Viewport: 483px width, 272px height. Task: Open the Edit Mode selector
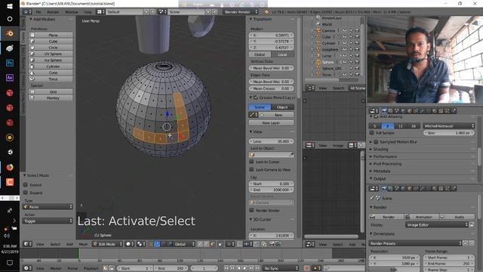pos(107,244)
